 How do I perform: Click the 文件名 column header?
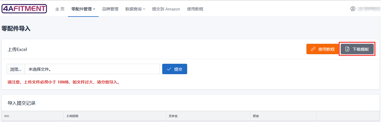pos(173,116)
